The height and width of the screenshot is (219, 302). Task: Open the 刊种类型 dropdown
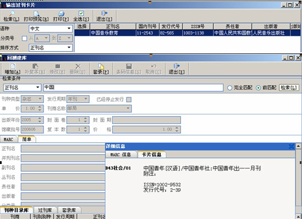(x=40, y=99)
